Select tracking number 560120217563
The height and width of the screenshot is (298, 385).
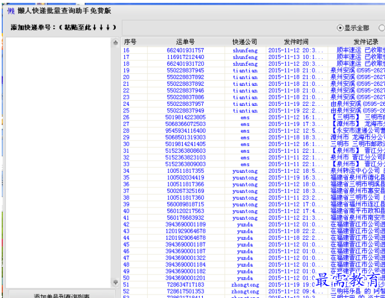[x=186, y=211]
